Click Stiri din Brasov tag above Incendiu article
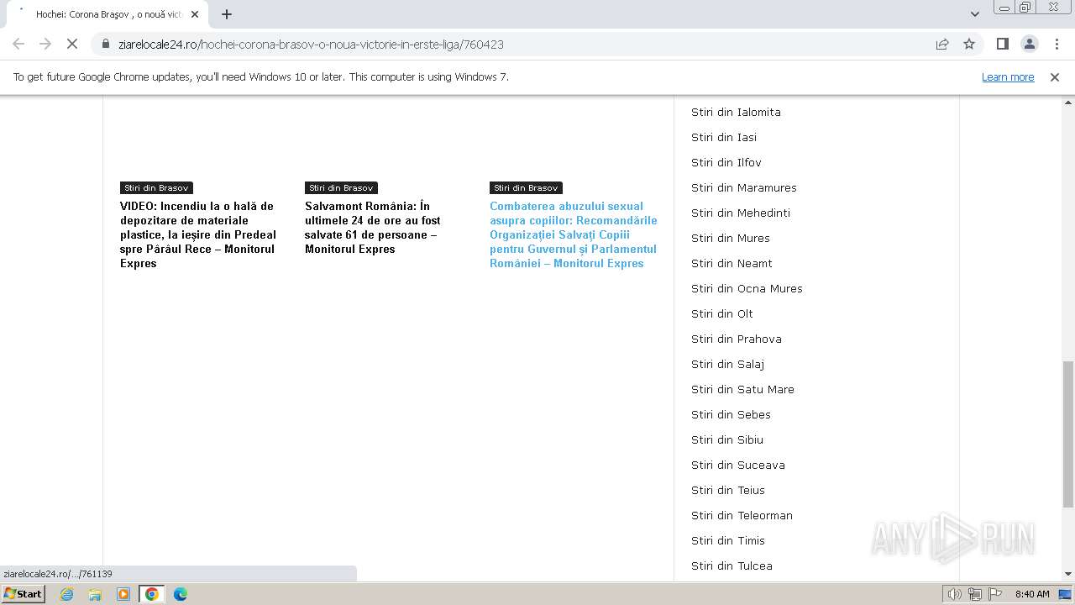 156,187
